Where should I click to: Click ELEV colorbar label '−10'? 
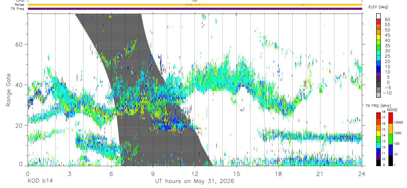[387, 93]
